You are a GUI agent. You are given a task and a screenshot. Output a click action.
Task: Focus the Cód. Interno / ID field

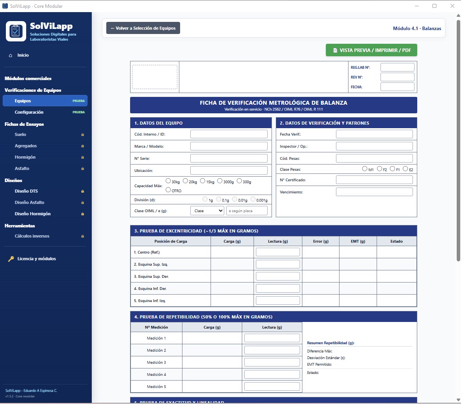pyautogui.click(x=229, y=134)
